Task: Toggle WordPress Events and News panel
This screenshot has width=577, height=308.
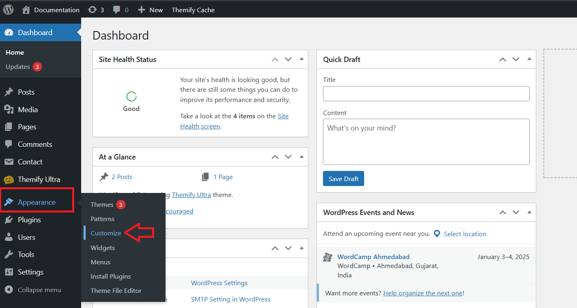Action: pyautogui.click(x=529, y=213)
